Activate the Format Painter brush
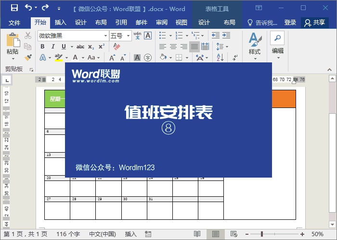The width and height of the screenshot is (337, 240). (x=28, y=58)
